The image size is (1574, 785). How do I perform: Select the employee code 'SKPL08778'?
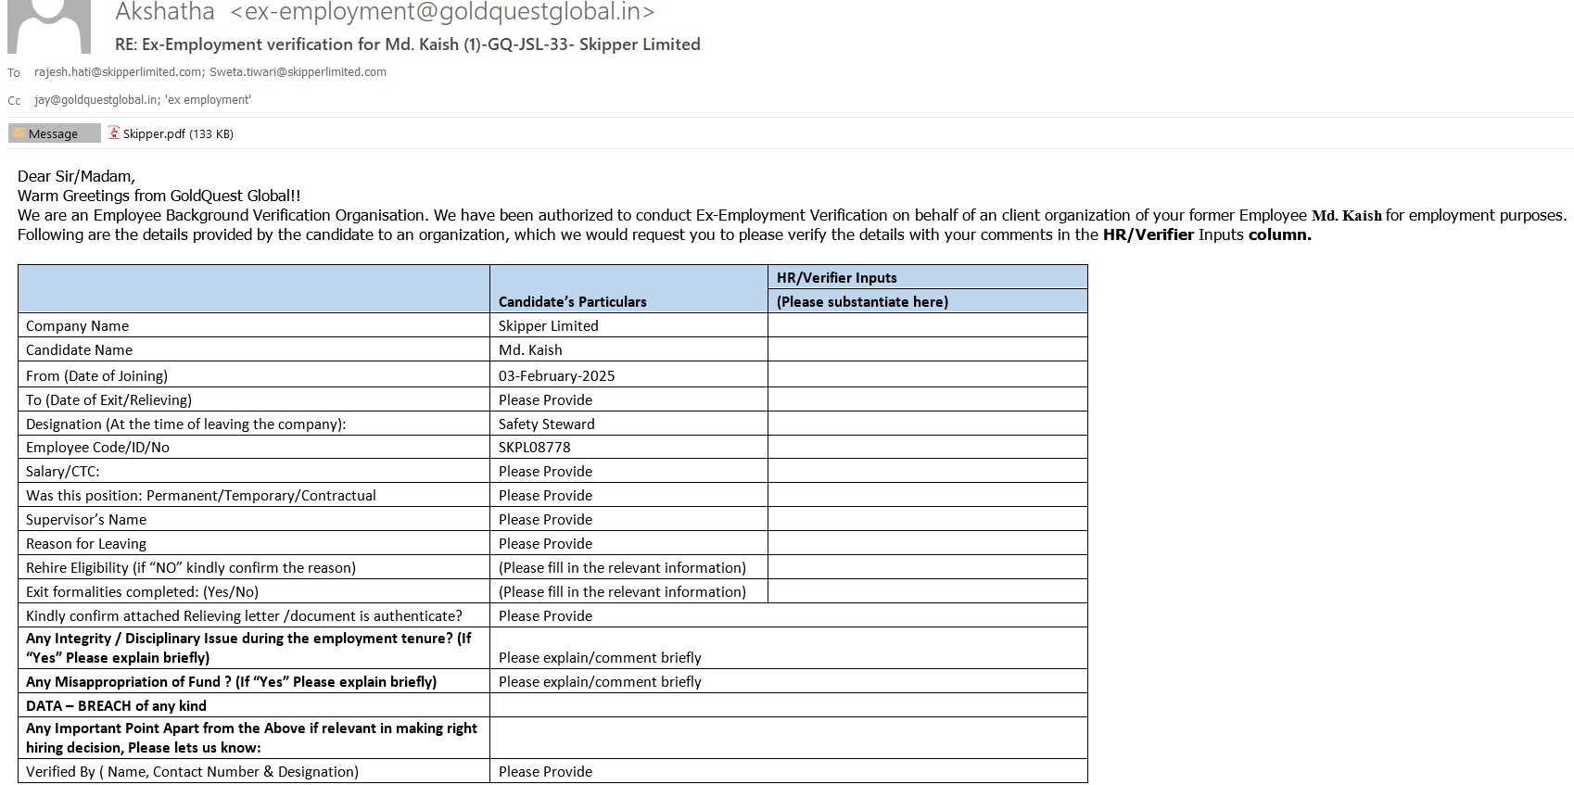(535, 447)
